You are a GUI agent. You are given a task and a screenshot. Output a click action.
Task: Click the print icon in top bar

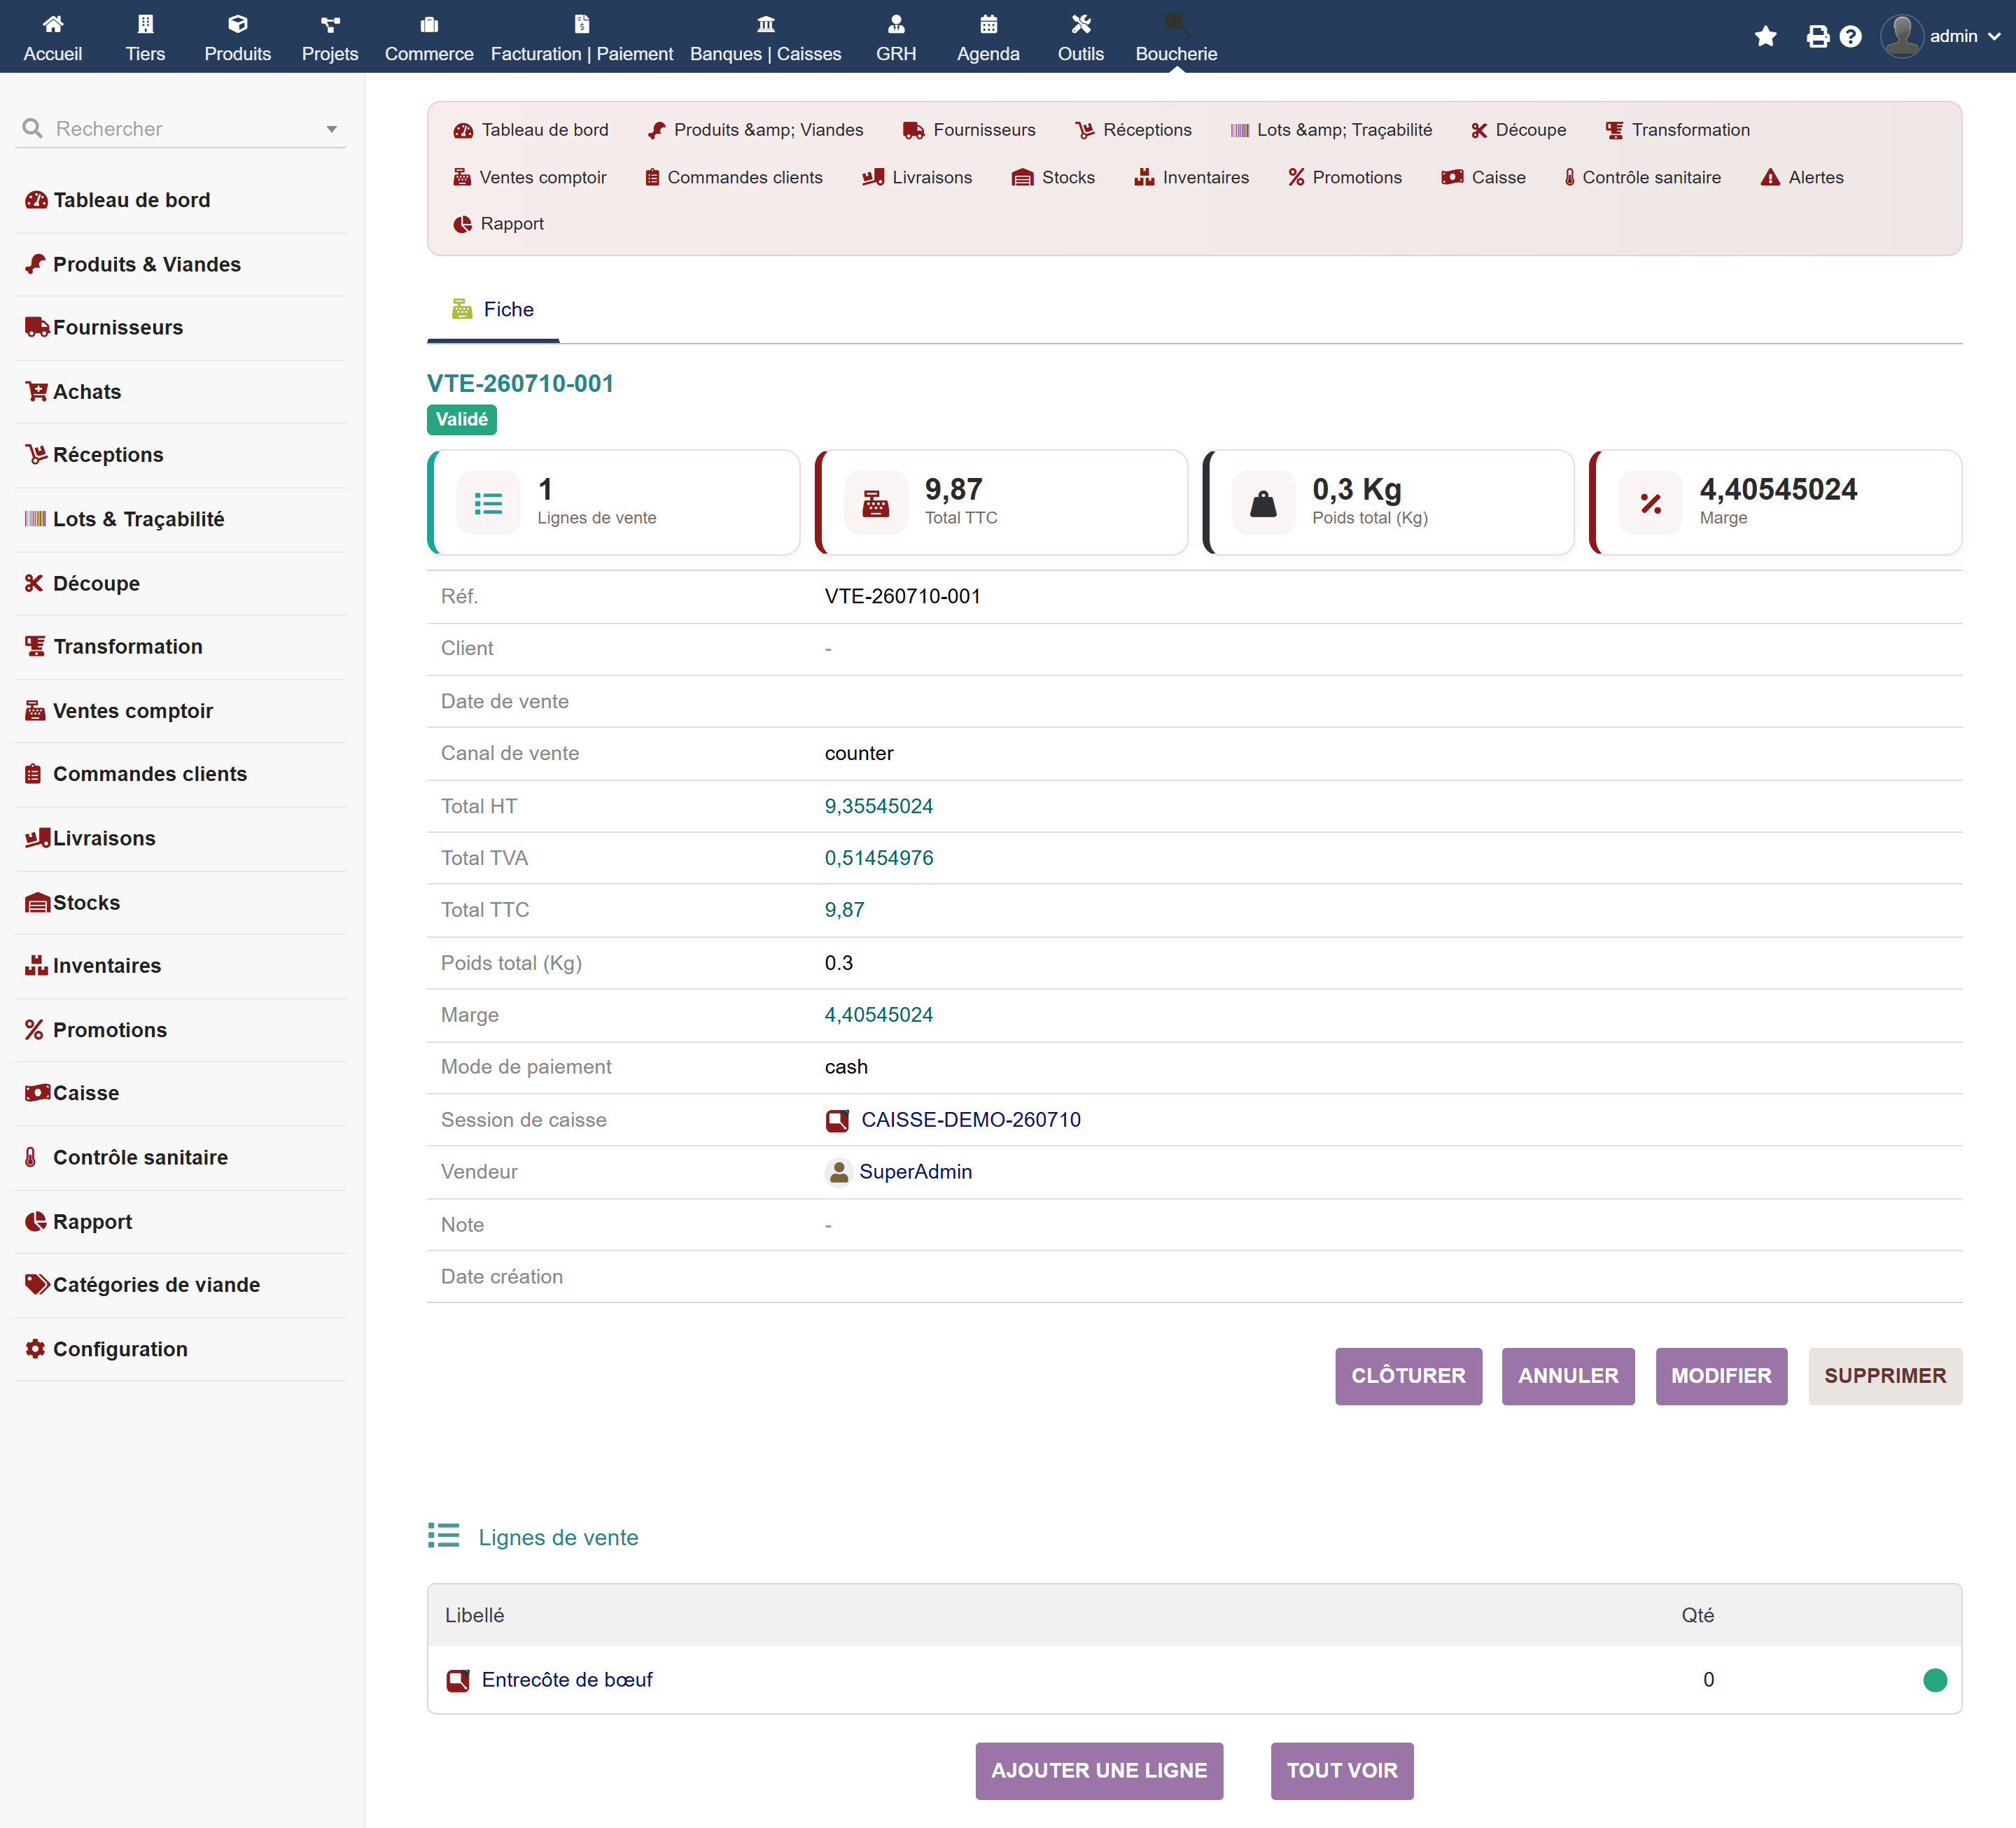click(1818, 36)
